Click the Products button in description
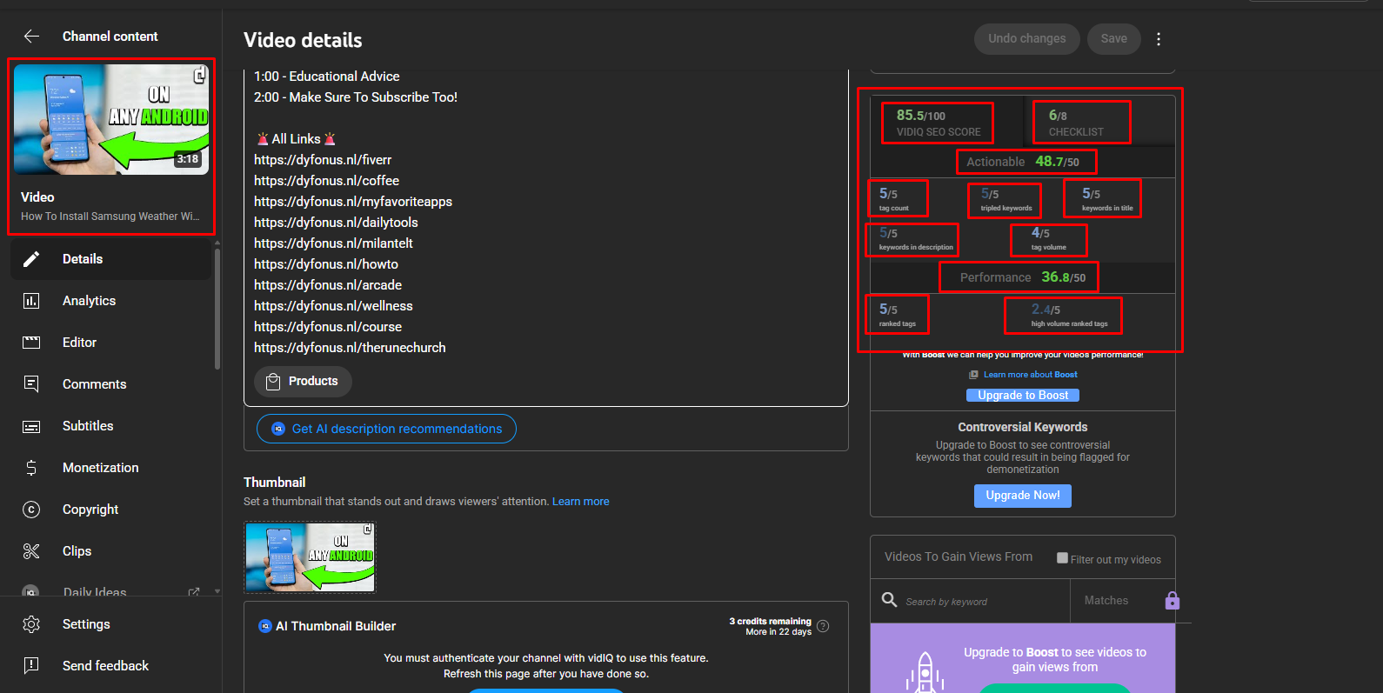The image size is (1383, 693). pyautogui.click(x=303, y=382)
